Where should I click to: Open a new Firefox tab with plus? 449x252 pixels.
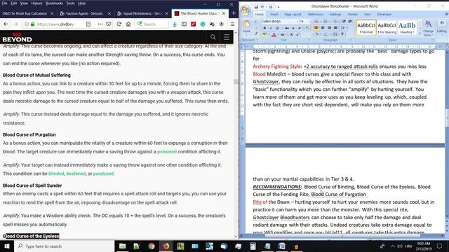point(234,13)
